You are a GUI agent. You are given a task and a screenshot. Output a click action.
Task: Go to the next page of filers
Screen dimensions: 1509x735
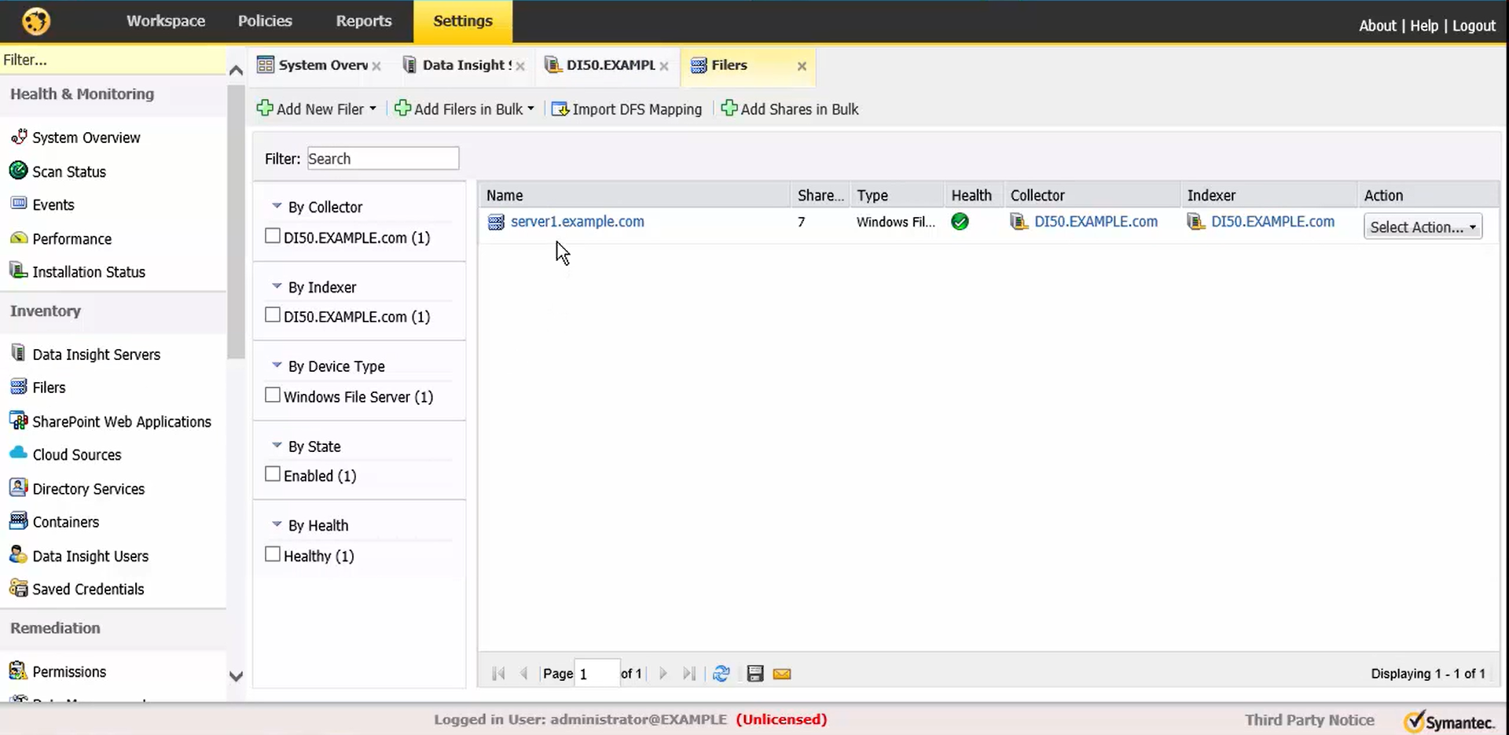tap(663, 674)
